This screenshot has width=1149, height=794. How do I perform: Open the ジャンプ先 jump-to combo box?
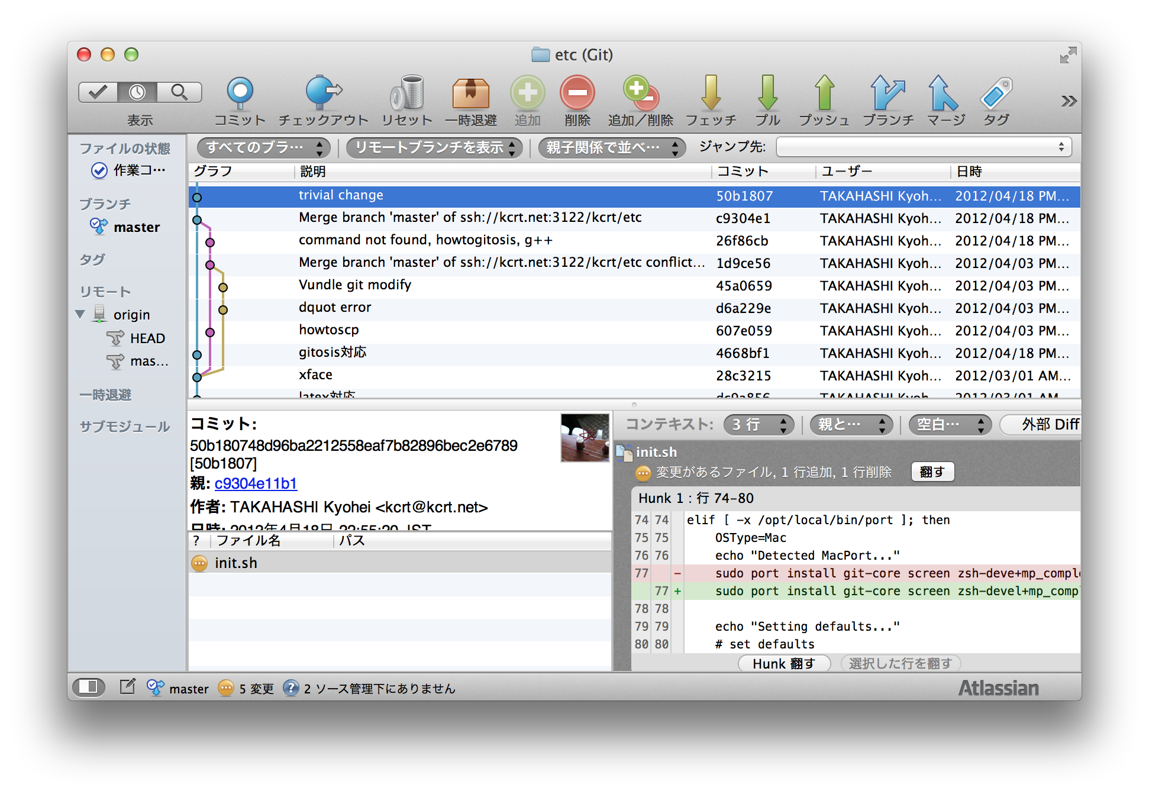(924, 147)
